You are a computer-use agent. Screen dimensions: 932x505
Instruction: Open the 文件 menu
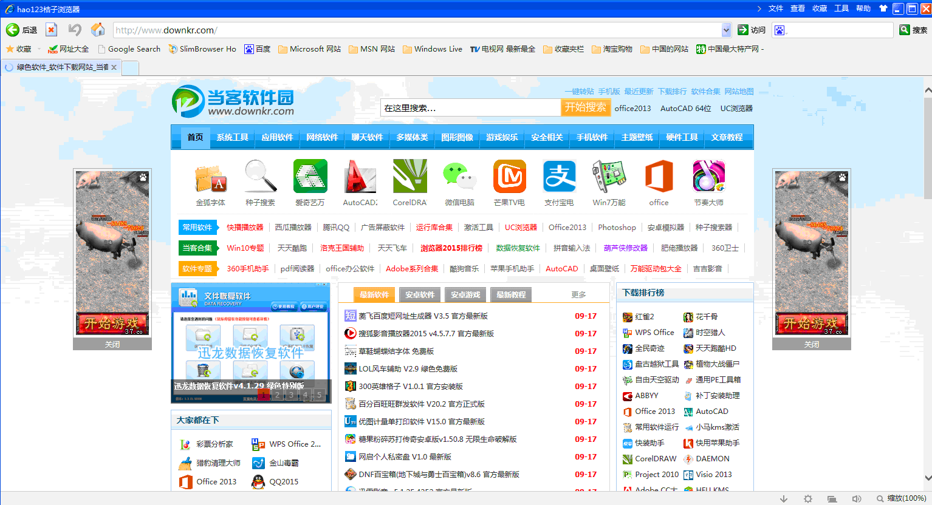776,8
